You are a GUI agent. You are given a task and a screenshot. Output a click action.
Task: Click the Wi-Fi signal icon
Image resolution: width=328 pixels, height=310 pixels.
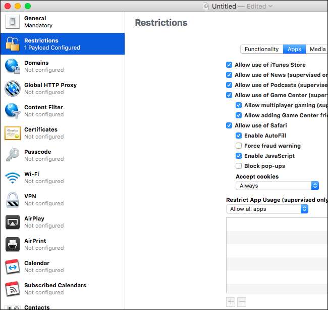tap(12, 178)
